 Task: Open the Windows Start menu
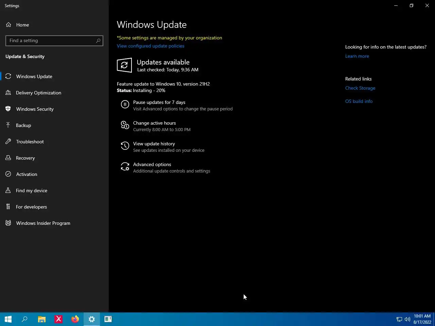8,319
